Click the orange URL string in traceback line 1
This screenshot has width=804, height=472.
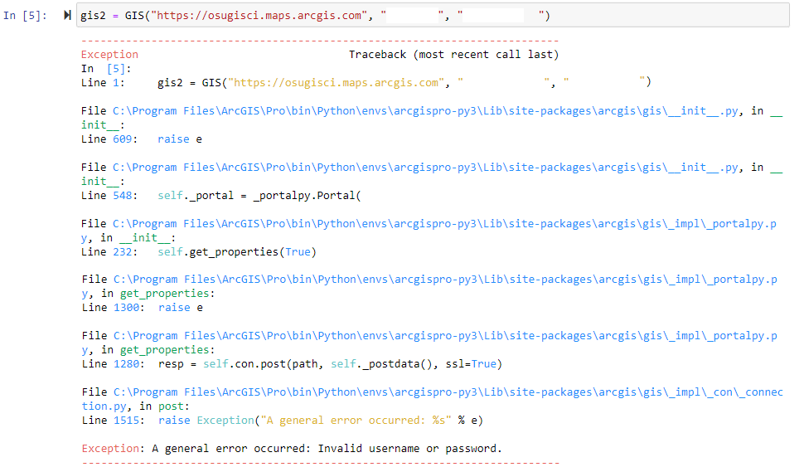pyautogui.click(x=336, y=83)
